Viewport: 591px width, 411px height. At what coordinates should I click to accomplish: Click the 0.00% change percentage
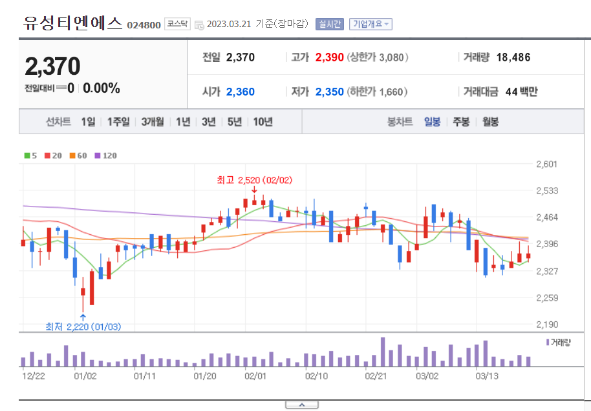(x=102, y=88)
